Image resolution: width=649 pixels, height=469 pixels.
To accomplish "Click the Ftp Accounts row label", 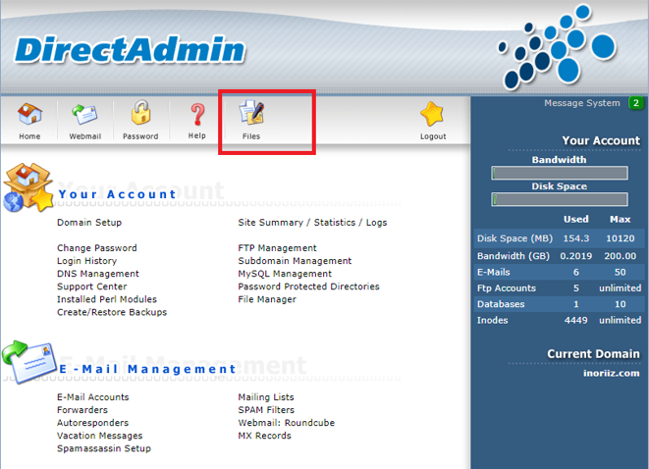I will point(507,287).
